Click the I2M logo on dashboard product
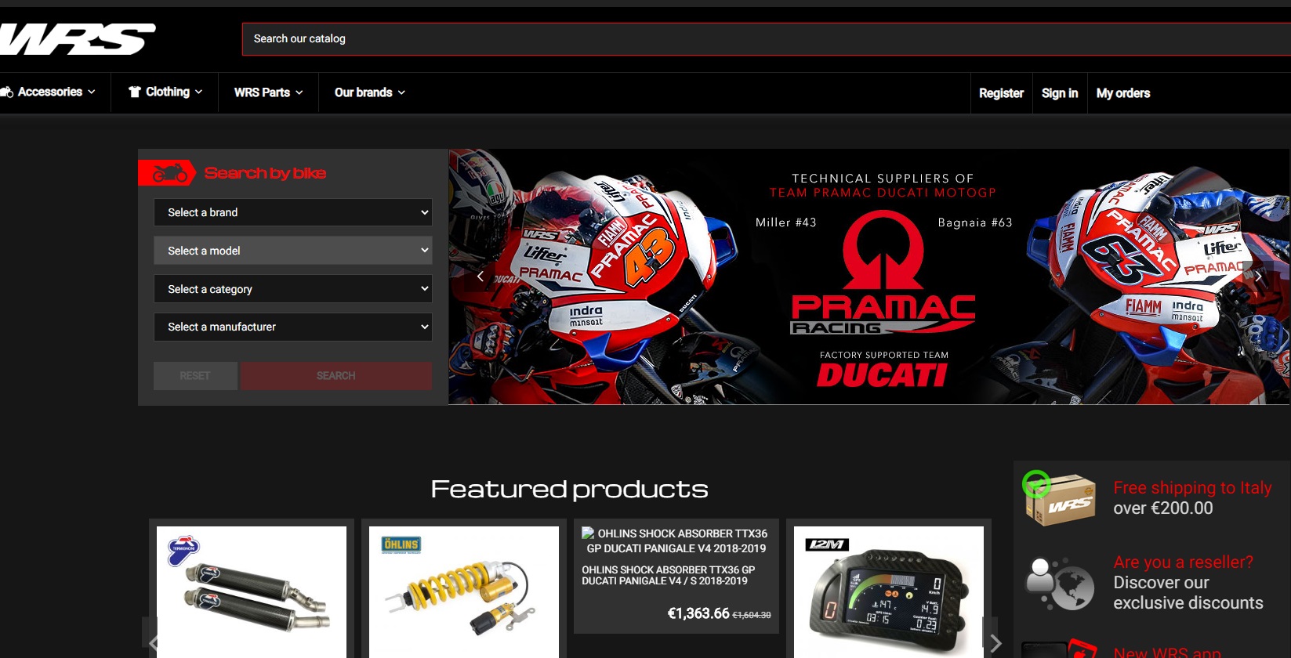 pos(827,544)
